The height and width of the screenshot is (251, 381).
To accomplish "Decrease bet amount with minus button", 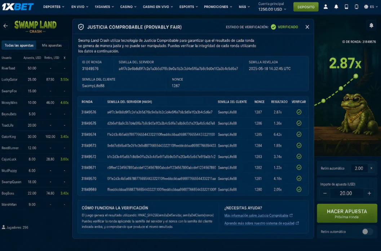I will pos(325,193).
